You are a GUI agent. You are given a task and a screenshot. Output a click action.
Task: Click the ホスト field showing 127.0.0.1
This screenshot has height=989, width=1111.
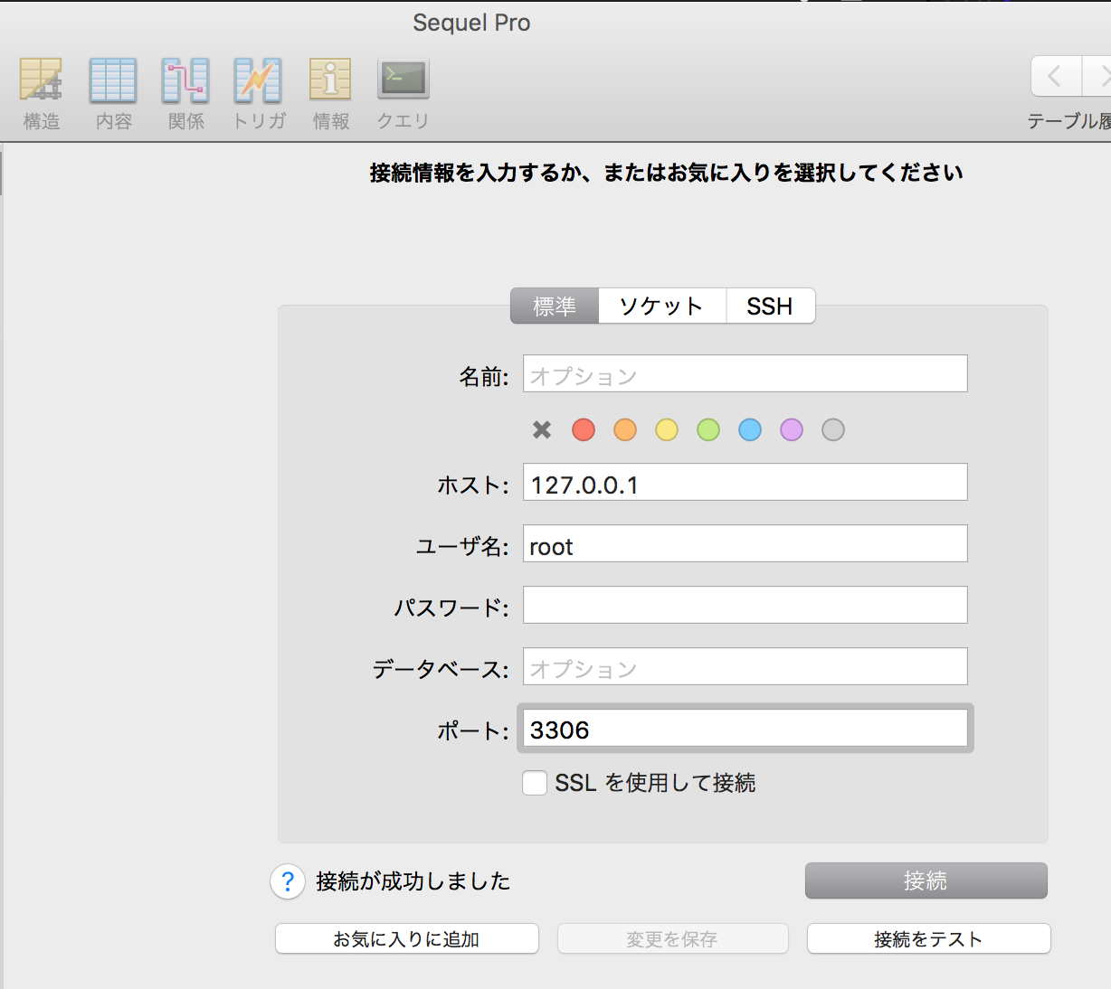coord(745,482)
